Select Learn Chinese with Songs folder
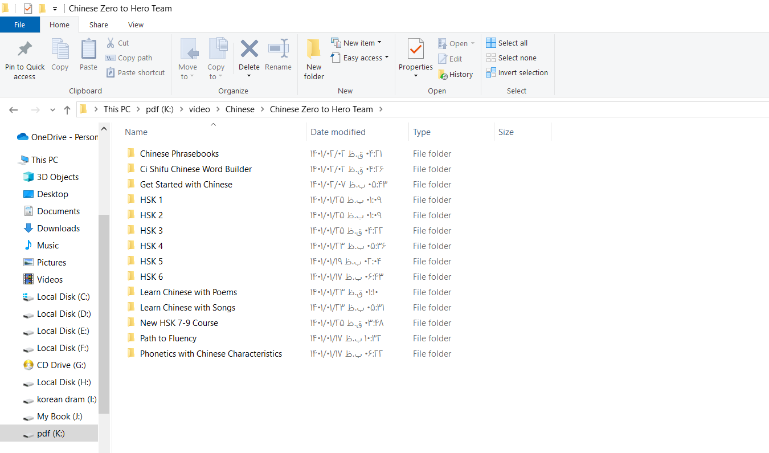Image resolution: width=769 pixels, height=453 pixels. coord(187,308)
